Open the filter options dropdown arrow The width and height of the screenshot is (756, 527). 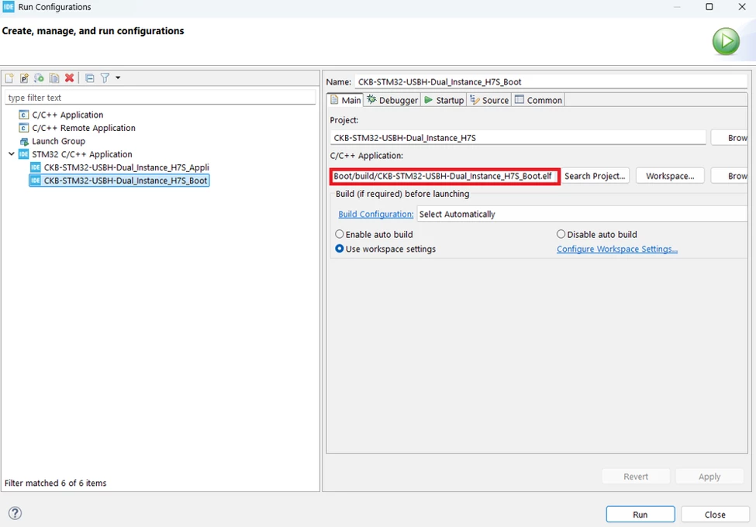118,78
